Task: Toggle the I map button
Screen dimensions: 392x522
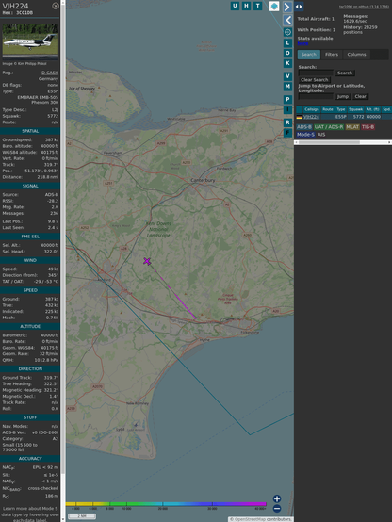Action: point(287,109)
